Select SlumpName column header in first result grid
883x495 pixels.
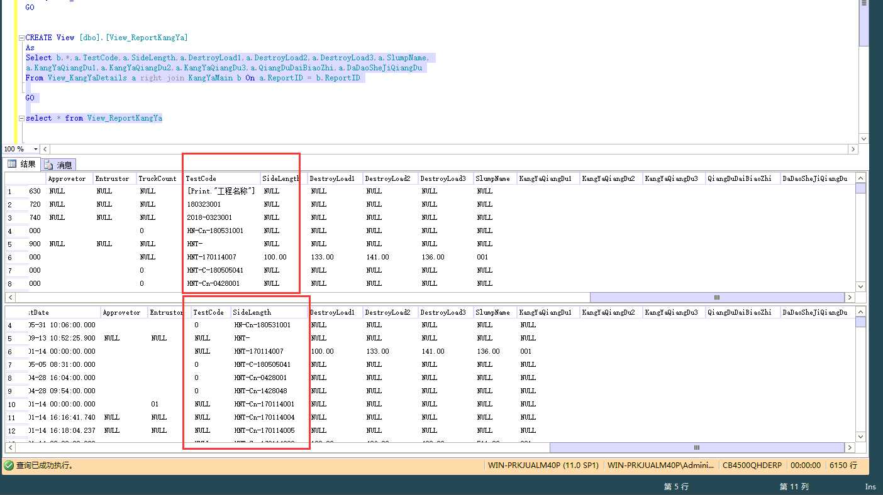(x=495, y=178)
